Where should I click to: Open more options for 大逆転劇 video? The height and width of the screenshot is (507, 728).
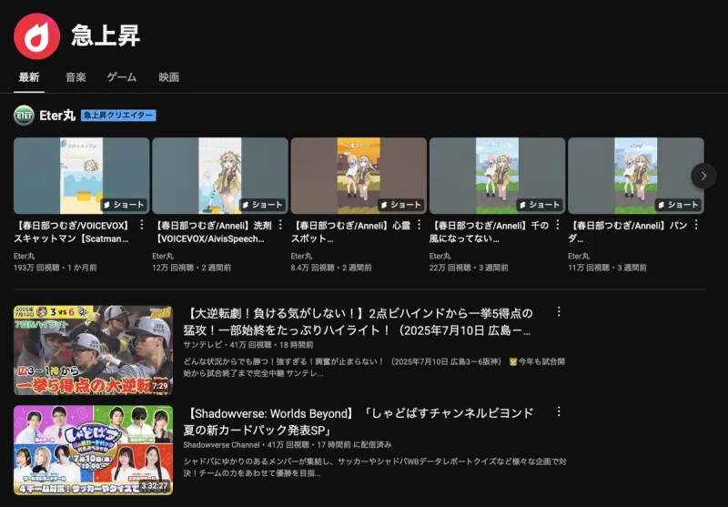click(x=559, y=311)
